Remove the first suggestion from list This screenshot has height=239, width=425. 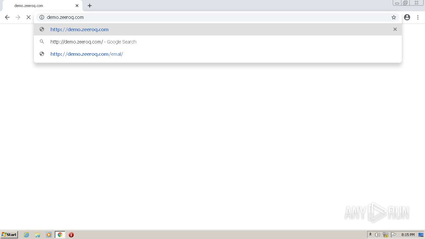(x=395, y=29)
